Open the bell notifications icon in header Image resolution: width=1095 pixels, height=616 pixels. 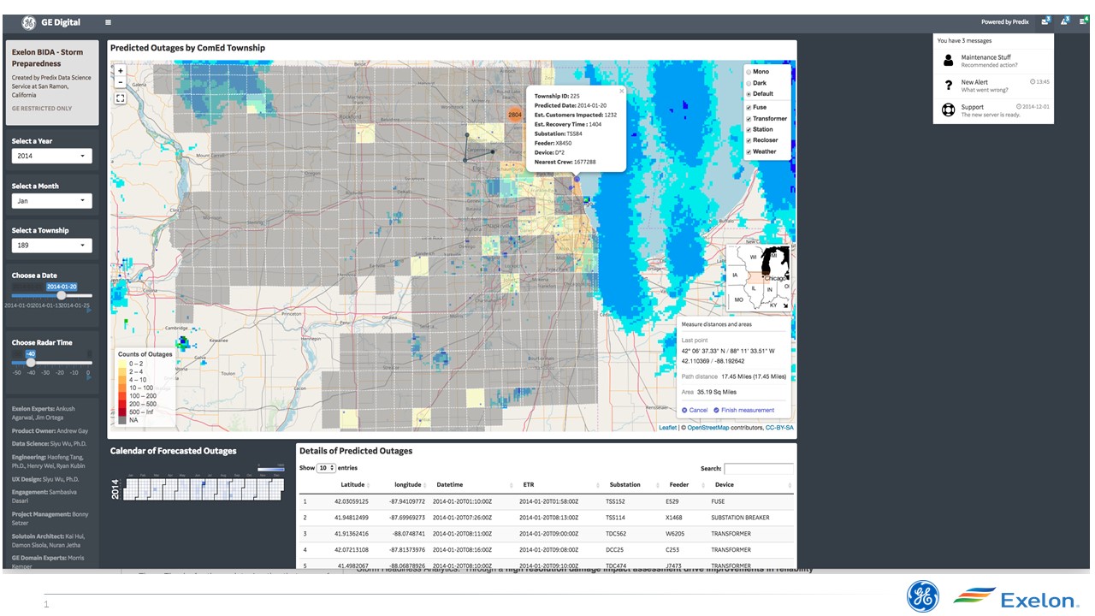click(x=1065, y=21)
